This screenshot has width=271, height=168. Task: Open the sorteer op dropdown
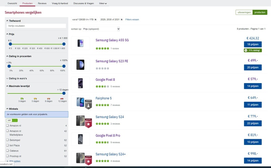101,29
